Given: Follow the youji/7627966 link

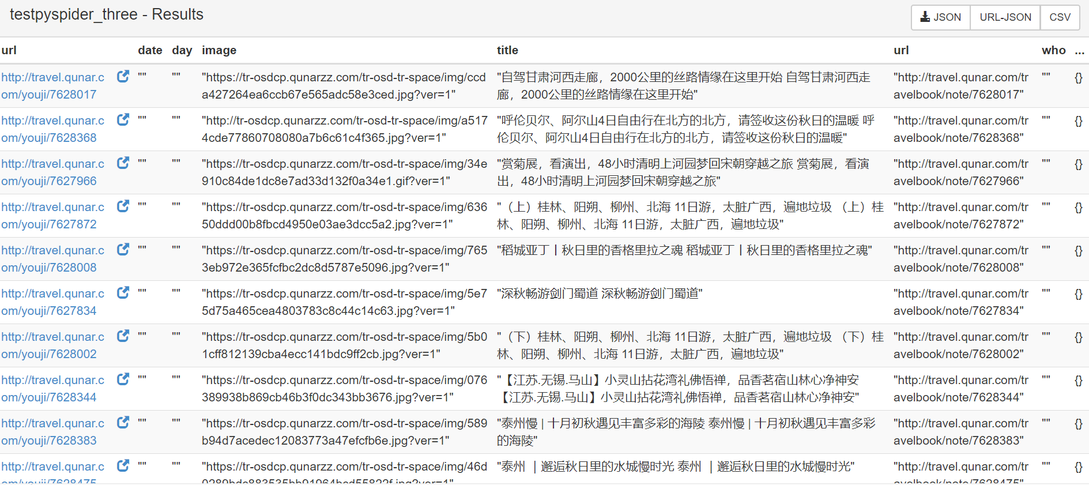Looking at the screenshot, I should point(53,172).
